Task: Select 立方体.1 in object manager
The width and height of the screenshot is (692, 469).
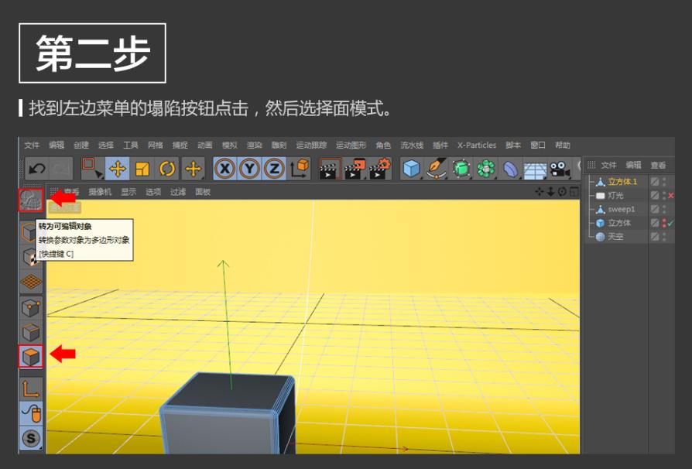Action: coord(622,182)
